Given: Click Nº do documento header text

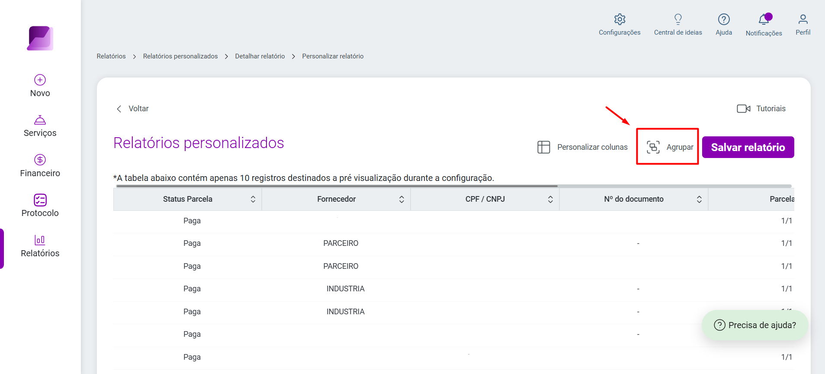Looking at the screenshot, I should pyautogui.click(x=634, y=199).
